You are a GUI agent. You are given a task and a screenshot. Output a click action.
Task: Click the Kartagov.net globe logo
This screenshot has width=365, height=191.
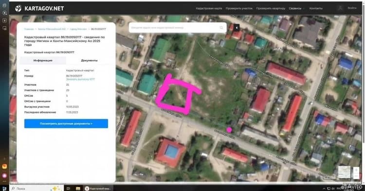(x=18, y=9)
